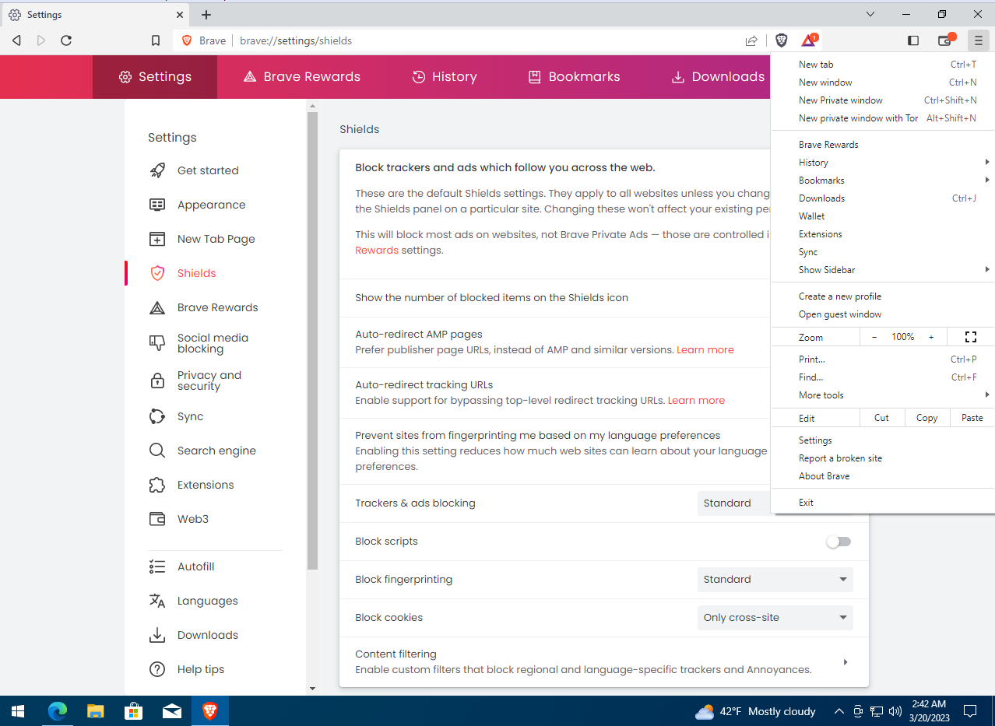This screenshot has width=995, height=726.
Task: Open the Downloads top tab
Action: coord(717,76)
